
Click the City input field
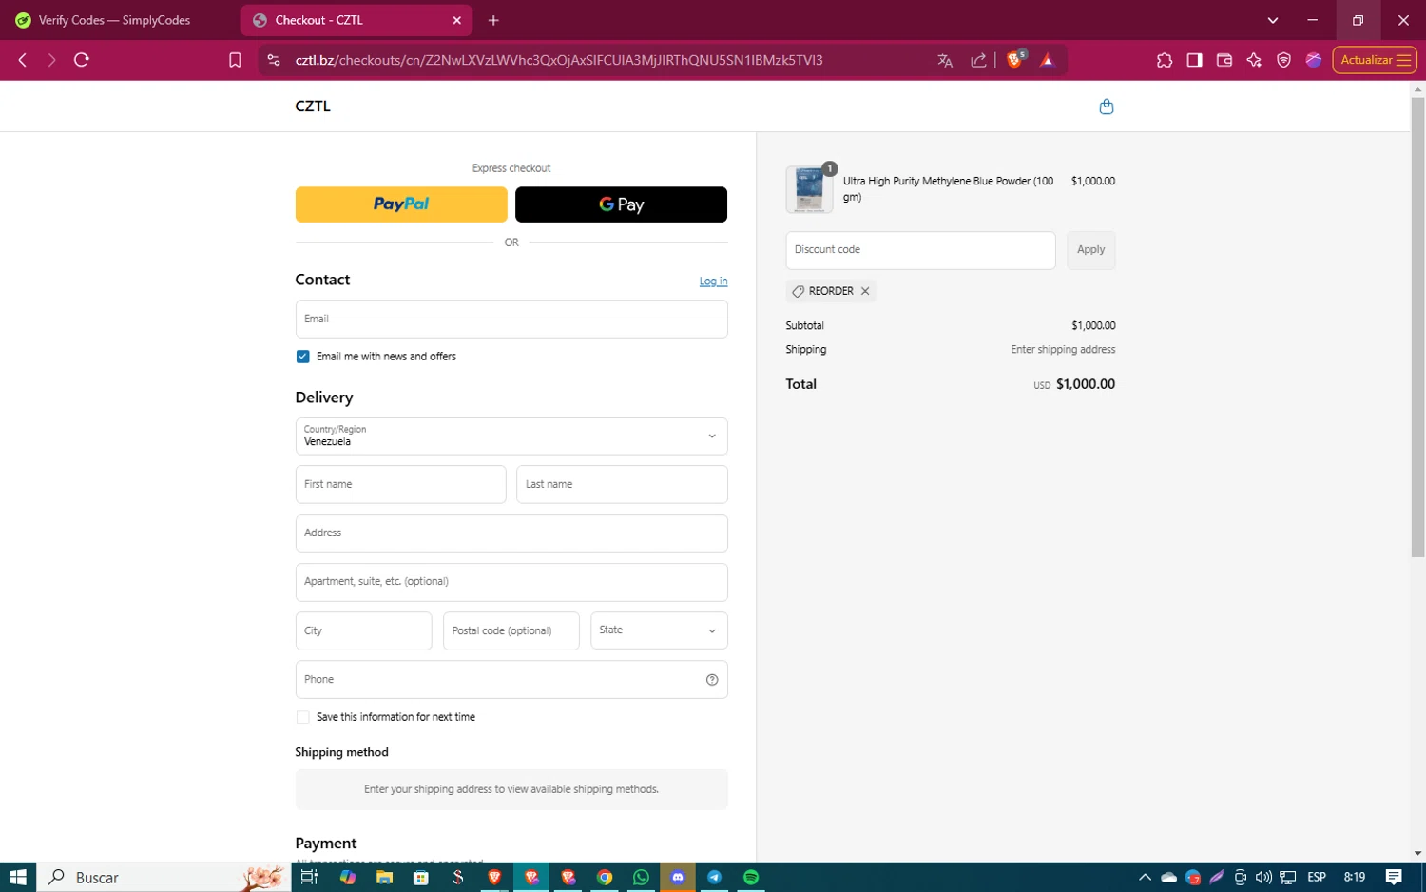point(363,630)
